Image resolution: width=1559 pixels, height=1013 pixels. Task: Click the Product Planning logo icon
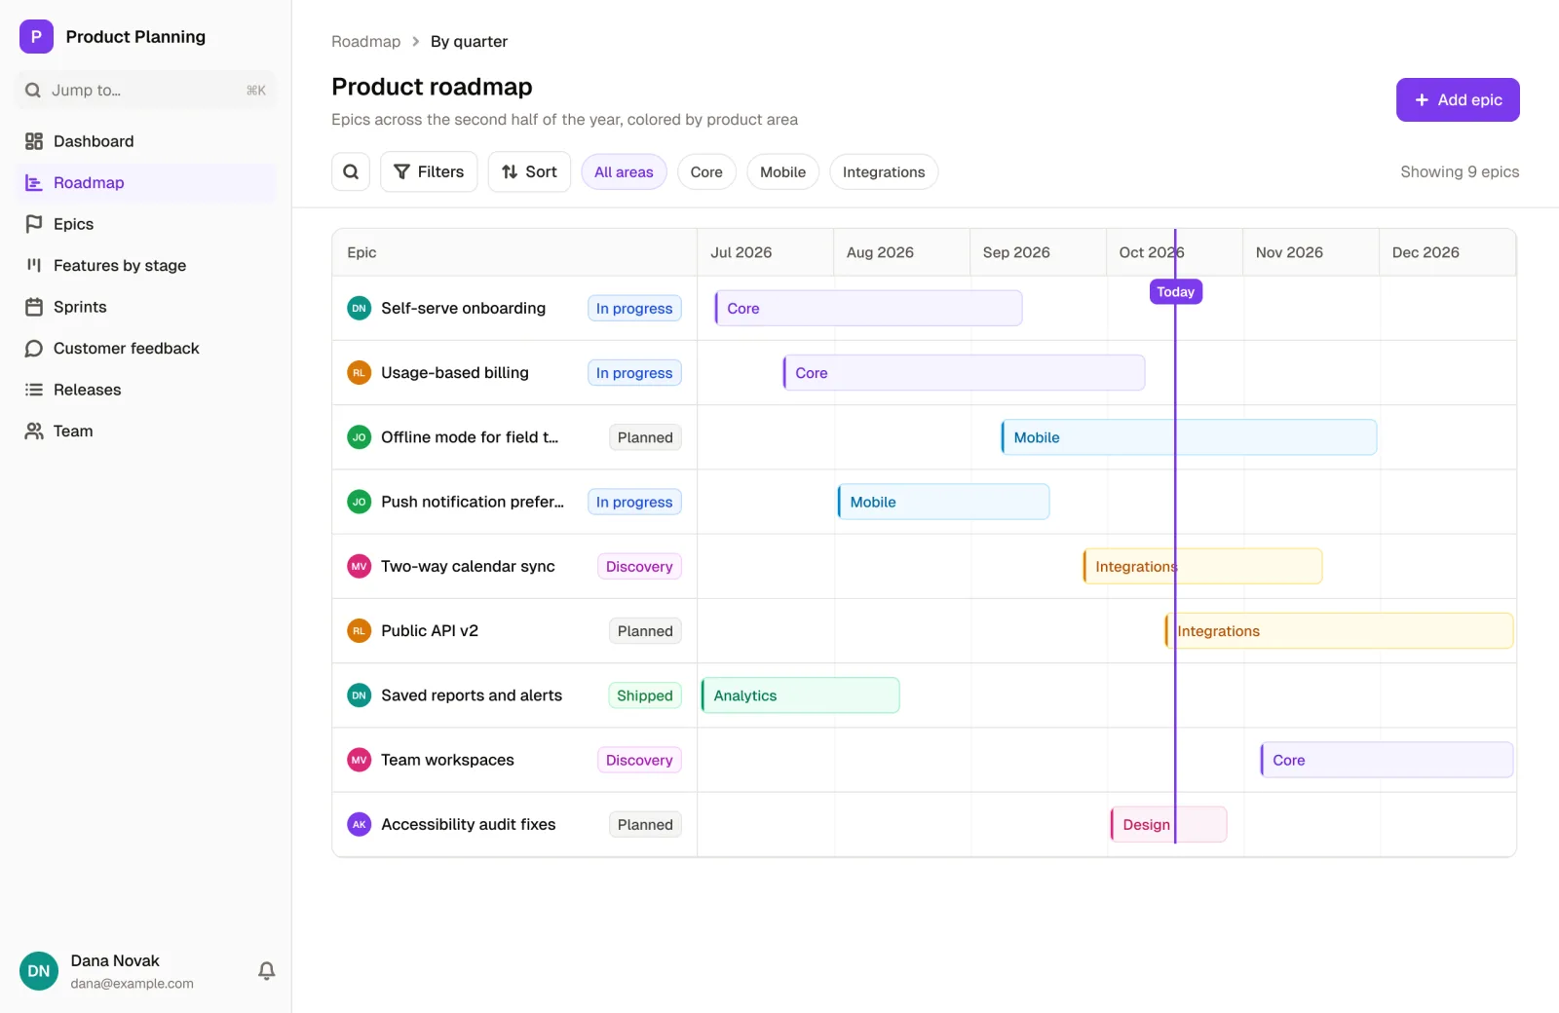point(36,37)
